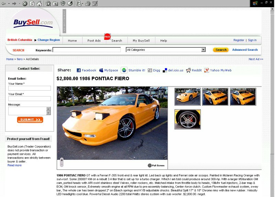
Task: Share the ad on Facebook
Action: (87, 70)
